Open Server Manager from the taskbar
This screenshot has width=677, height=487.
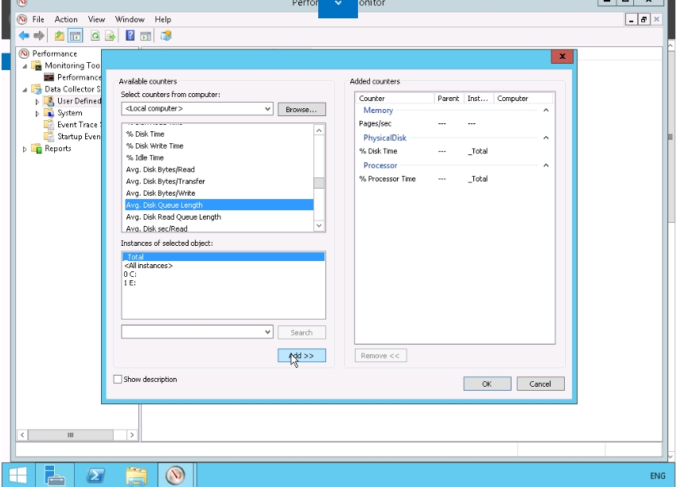pos(55,475)
